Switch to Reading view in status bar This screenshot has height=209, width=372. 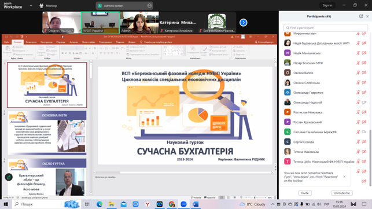(x=235, y=197)
